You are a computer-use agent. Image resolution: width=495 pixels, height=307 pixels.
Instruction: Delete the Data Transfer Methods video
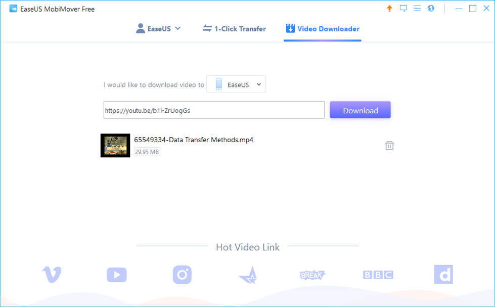point(389,146)
